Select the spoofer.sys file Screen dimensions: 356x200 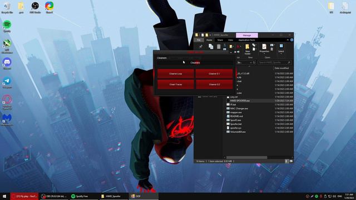[236, 128]
